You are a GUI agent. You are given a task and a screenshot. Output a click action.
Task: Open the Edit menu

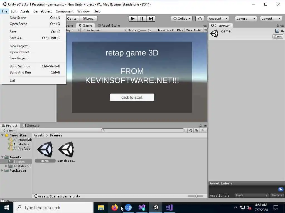[x=14, y=11]
